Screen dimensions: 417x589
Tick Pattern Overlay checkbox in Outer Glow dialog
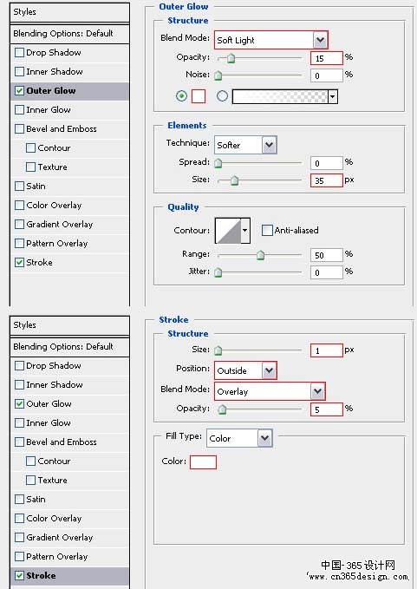click(20, 244)
